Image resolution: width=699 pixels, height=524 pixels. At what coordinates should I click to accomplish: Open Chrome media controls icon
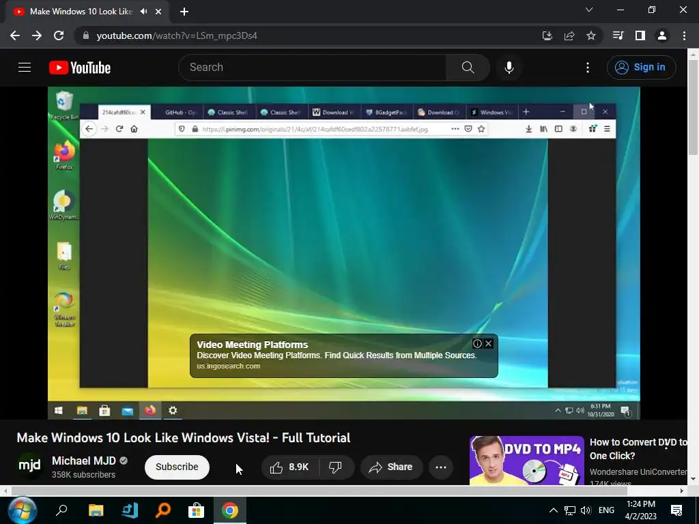(618, 35)
